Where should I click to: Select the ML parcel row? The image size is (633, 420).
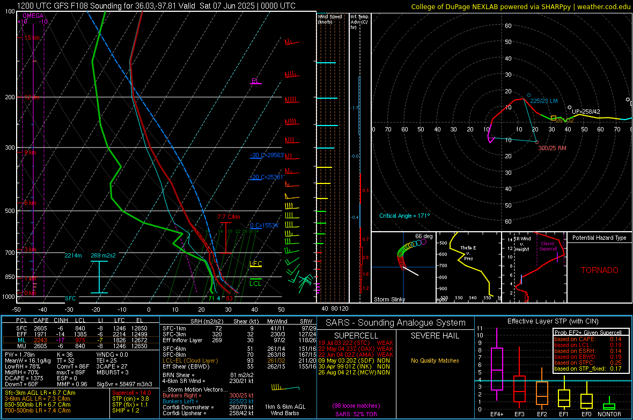pos(82,340)
